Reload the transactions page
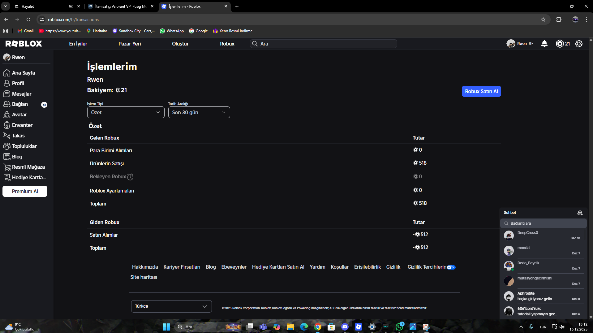This screenshot has width=593, height=333. pyautogui.click(x=28, y=19)
